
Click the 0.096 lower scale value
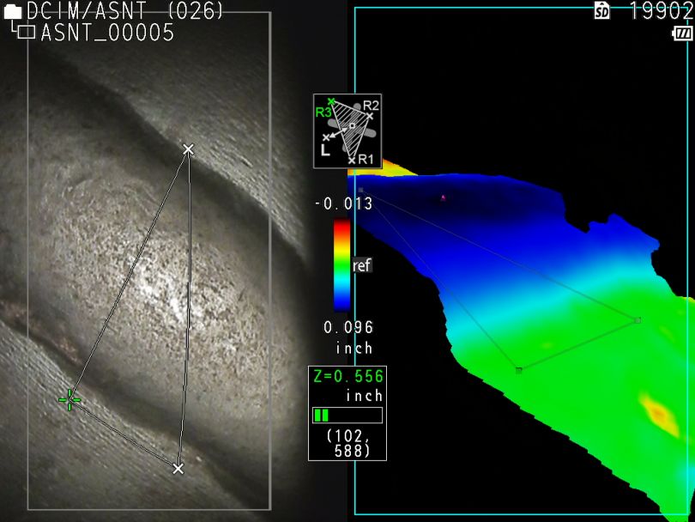point(347,327)
